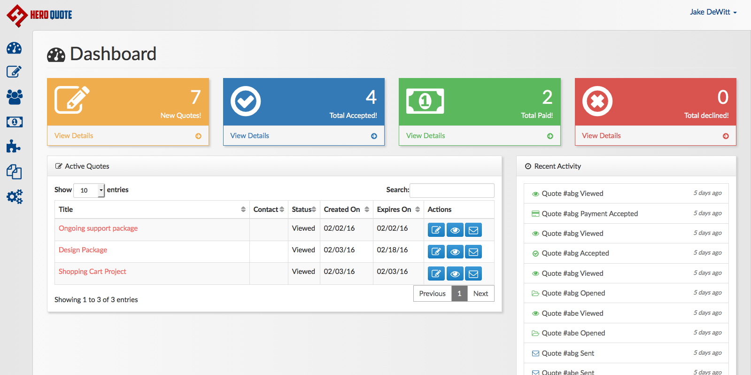Open the Ongoing support package link
This screenshot has width=751, height=375.
coord(98,228)
